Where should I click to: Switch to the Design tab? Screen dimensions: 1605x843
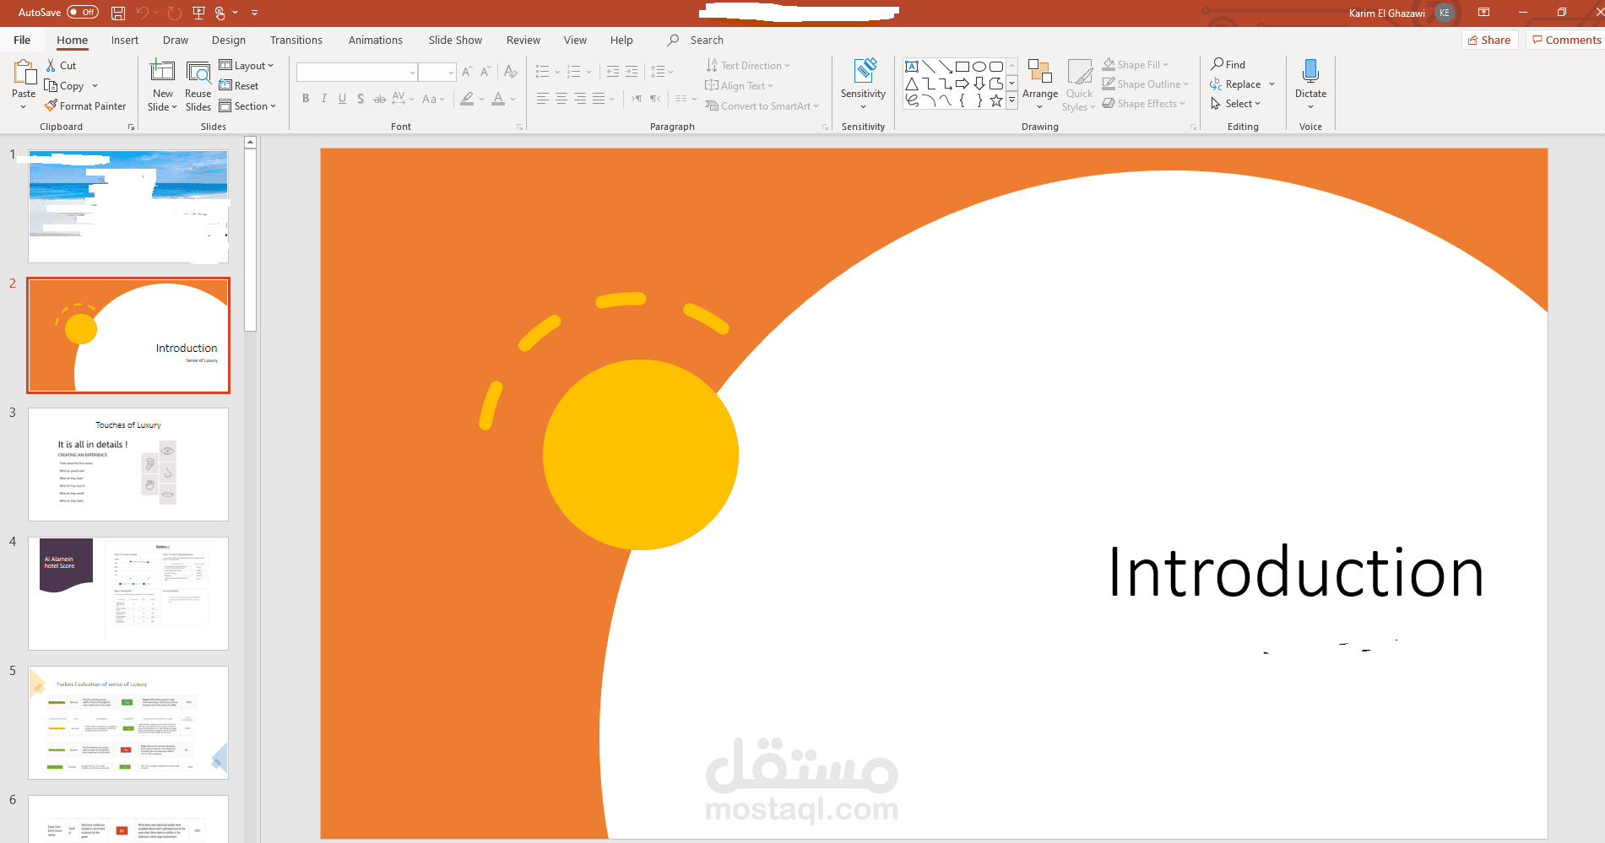(x=229, y=40)
